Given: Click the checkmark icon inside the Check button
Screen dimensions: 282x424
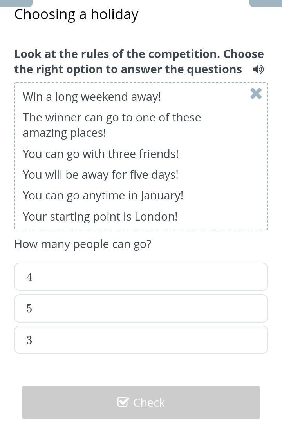Looking at the screenshot, I should click(x=123, y=402).
